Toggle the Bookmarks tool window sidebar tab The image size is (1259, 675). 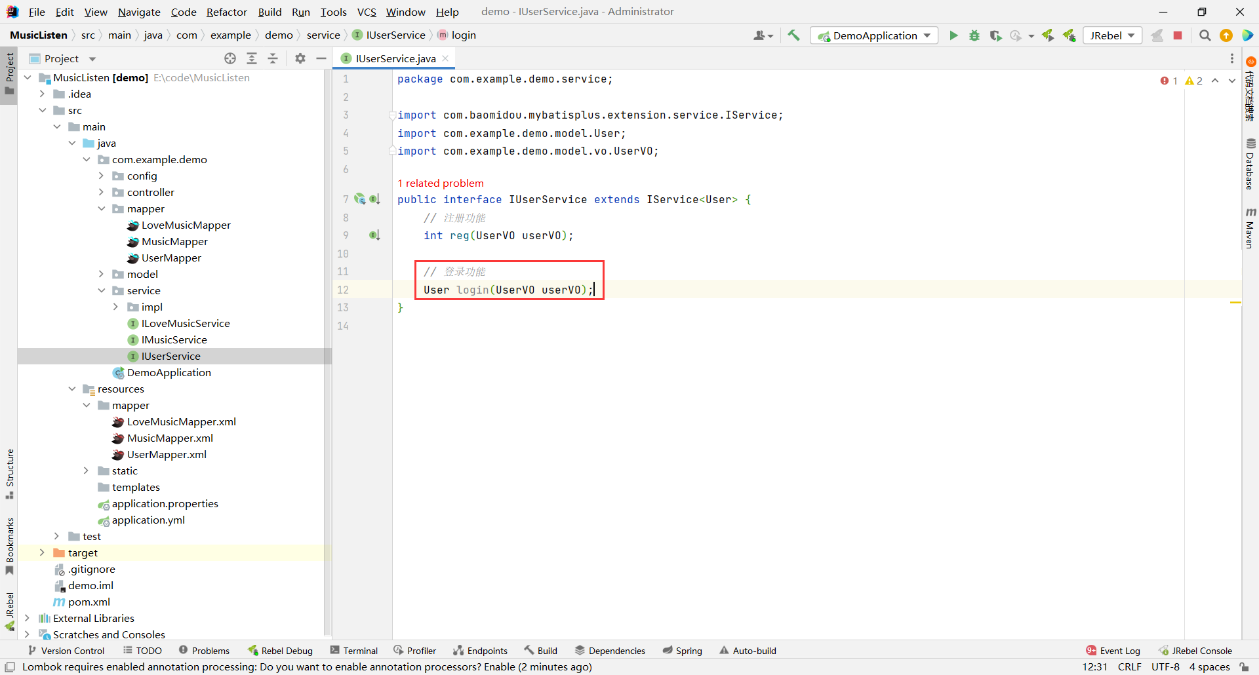click(9, 544)
